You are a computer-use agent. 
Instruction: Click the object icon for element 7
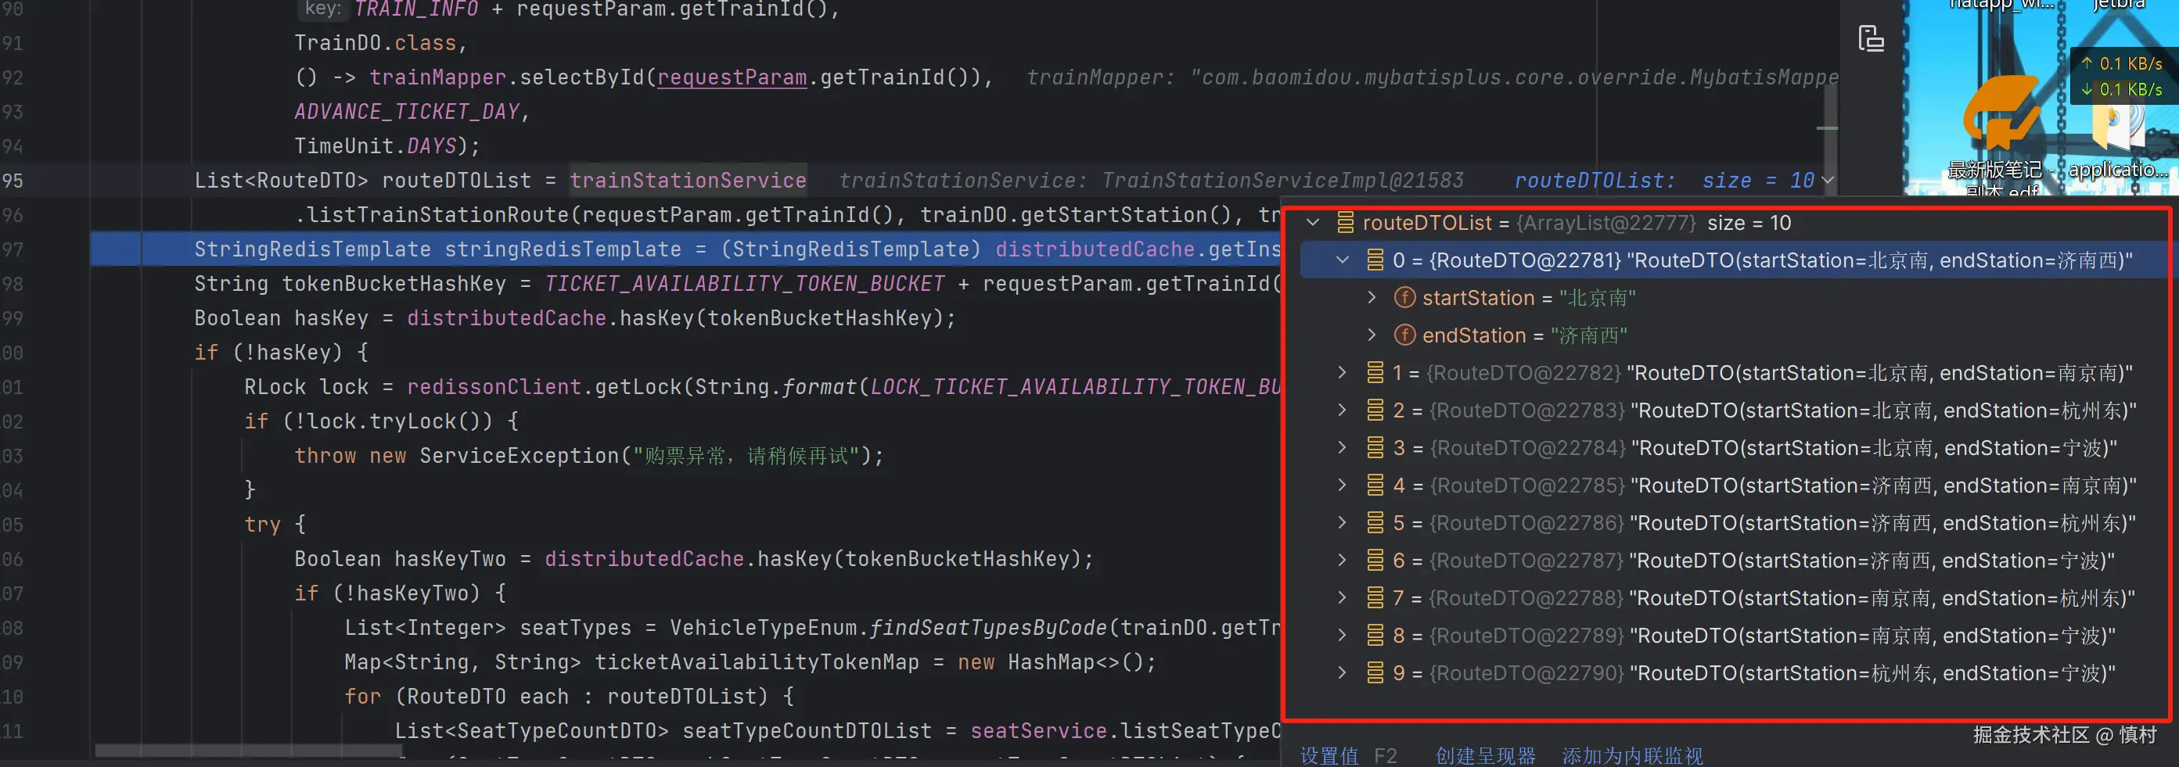[1375, 599]
